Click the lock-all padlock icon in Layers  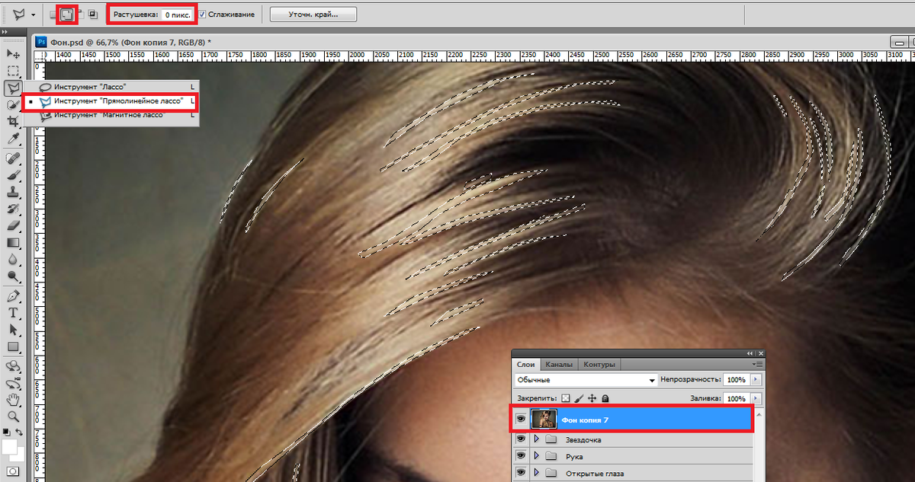click(x=605, y=398)
